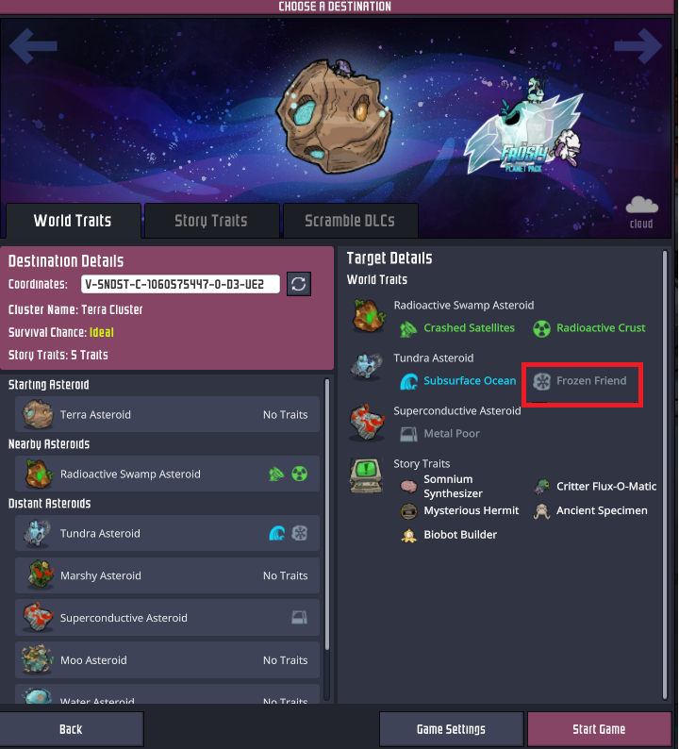Click the Coordinates seed input field
Viewport: 679px width, 749px height.
point(180,284)
